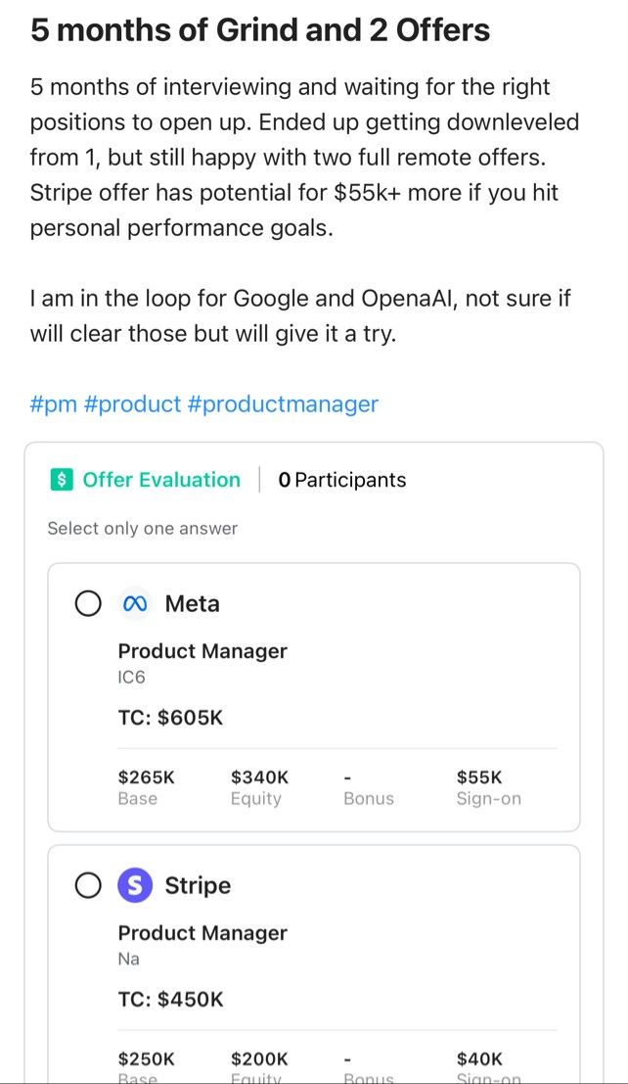The image size is (628, 1084).
Task: Select the Meta offer radio button
Action: coord(88,603)
